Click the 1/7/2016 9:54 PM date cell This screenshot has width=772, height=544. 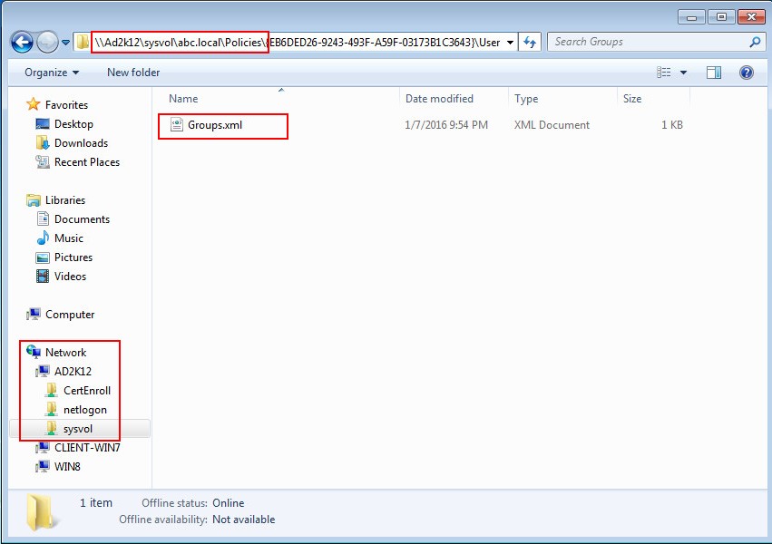[446, 125]
